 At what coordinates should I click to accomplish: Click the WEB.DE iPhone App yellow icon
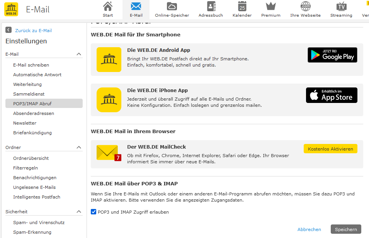click(x=109, y=100)
